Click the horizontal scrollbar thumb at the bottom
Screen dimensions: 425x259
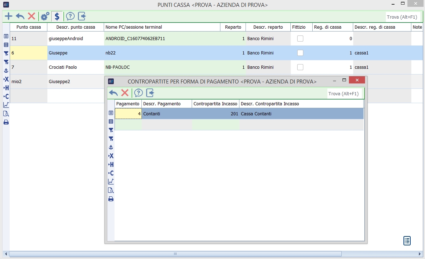point(176,254)
